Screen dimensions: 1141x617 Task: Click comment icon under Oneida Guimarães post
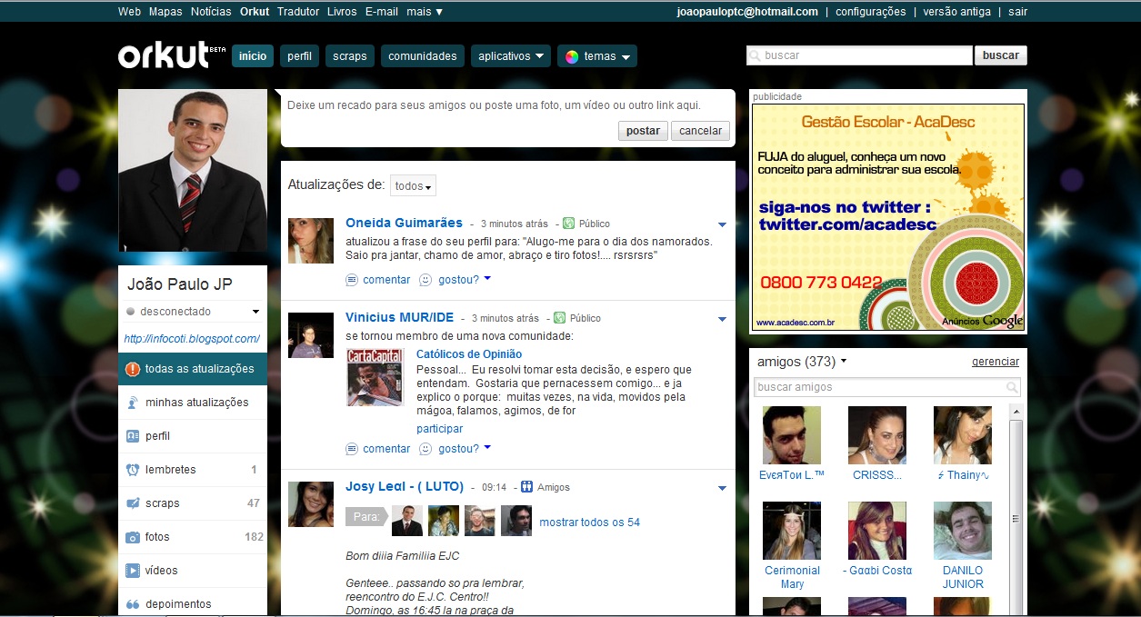click(x=352, y=280)
